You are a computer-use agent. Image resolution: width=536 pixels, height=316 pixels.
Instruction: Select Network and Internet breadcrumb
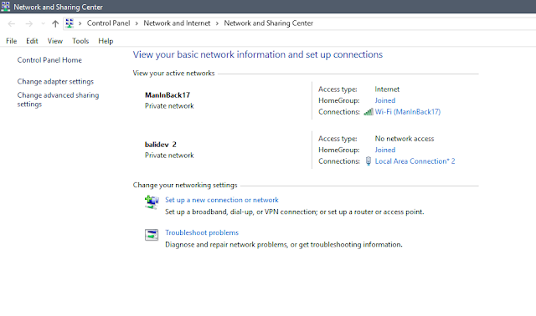[177, 23]
